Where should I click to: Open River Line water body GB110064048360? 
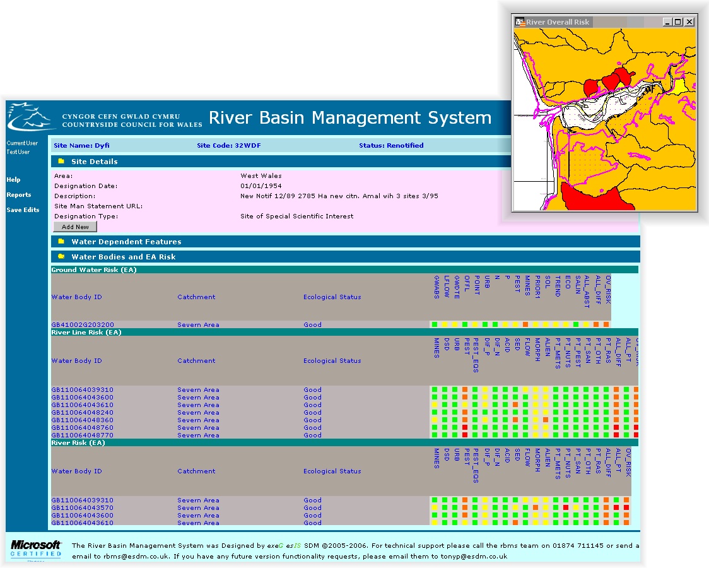click(82, 420)
